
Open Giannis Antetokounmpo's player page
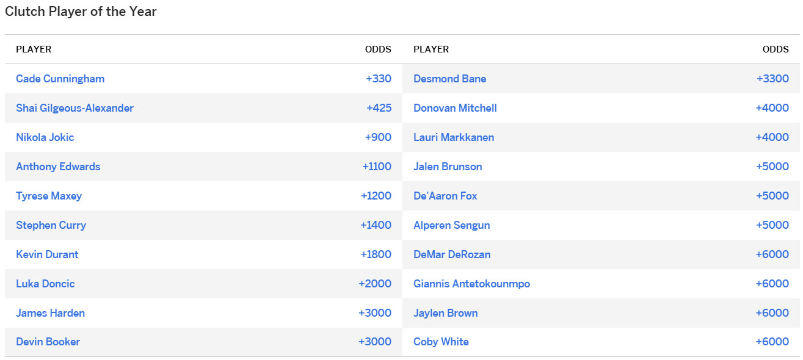pyautogui.click(x=471, y=284)
